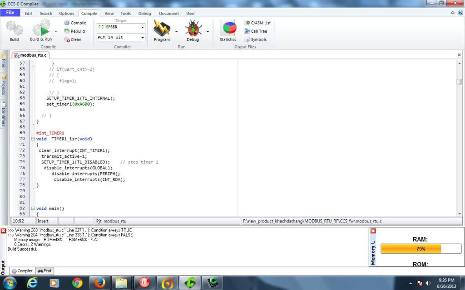Switch to the Tools ribbon tab
The image size is (465, 290).
(125, 13)
